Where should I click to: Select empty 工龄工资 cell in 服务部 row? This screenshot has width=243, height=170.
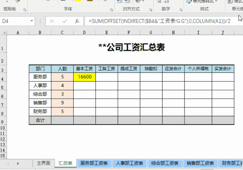tap(107, 77)
